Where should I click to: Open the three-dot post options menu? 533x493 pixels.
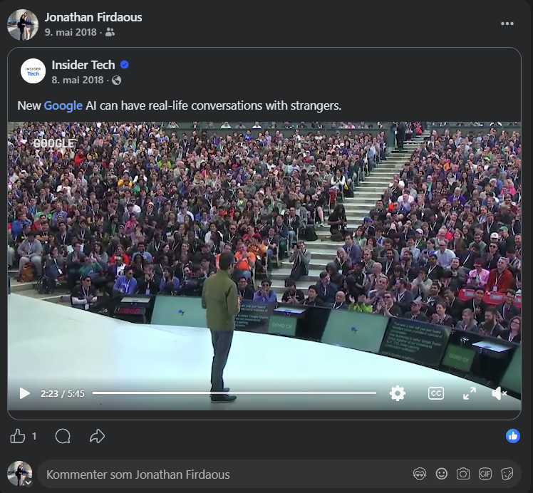(507, 24)
